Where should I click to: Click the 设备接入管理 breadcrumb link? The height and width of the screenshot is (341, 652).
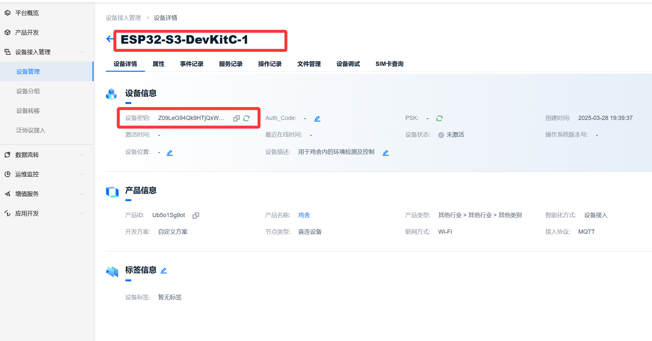point(123,18)
